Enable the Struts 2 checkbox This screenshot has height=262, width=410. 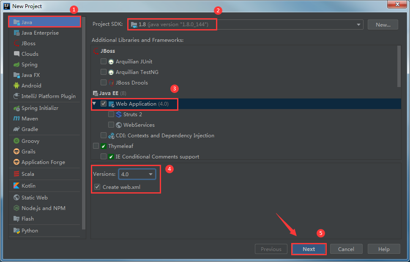pos(111,114)
